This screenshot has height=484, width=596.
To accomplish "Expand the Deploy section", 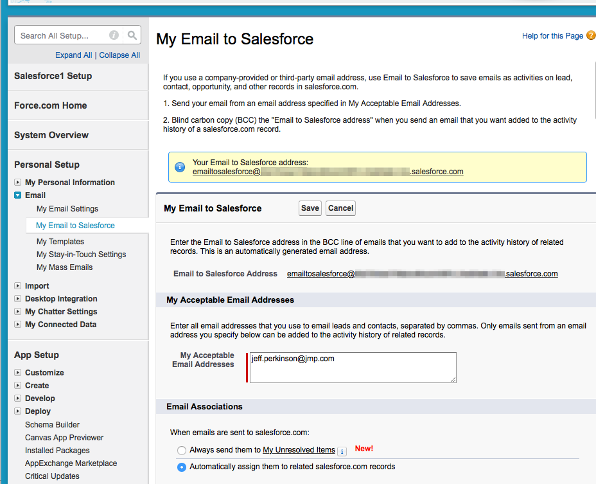I will click(x=17, y=411).
